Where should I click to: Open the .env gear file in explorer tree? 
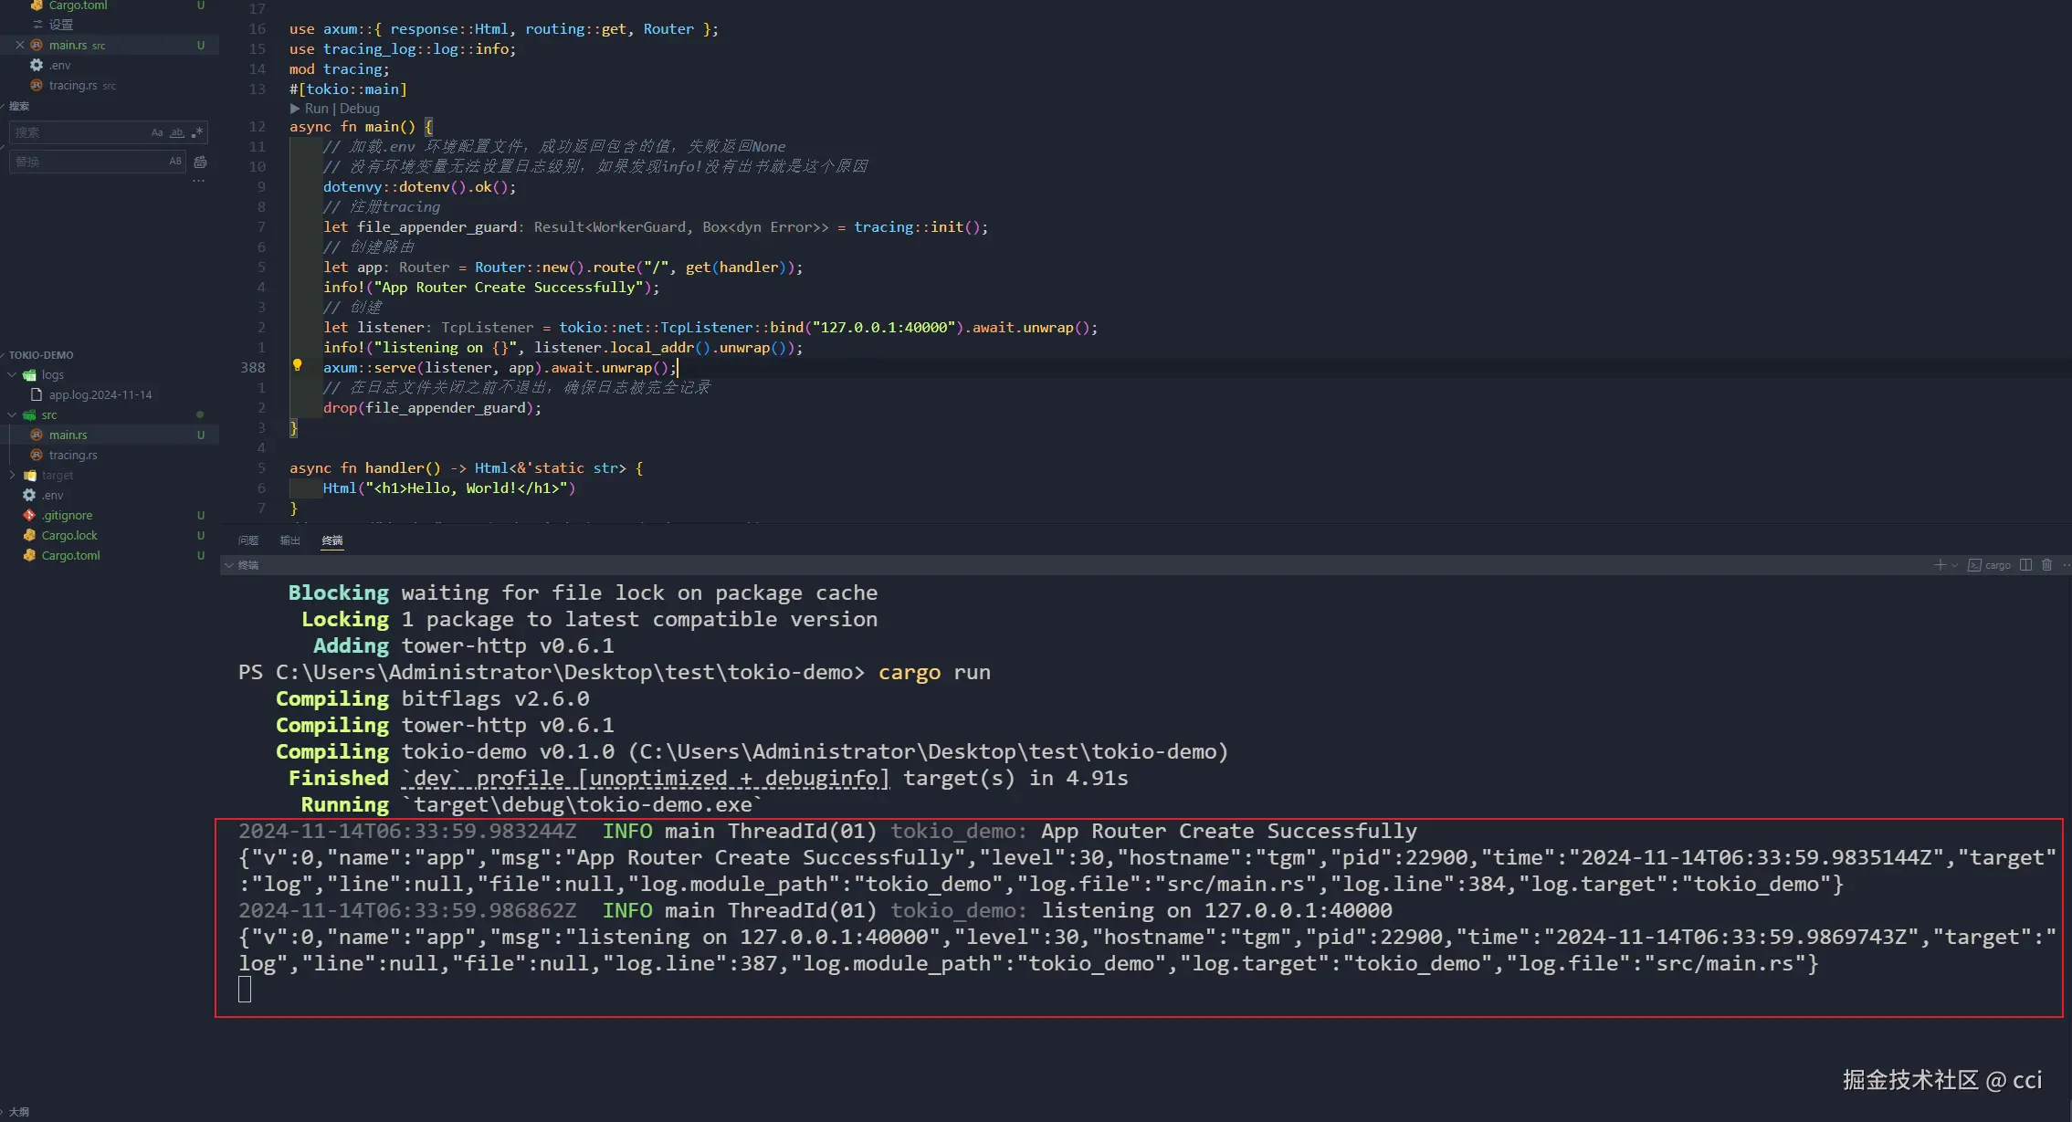(x=52, y=495)
